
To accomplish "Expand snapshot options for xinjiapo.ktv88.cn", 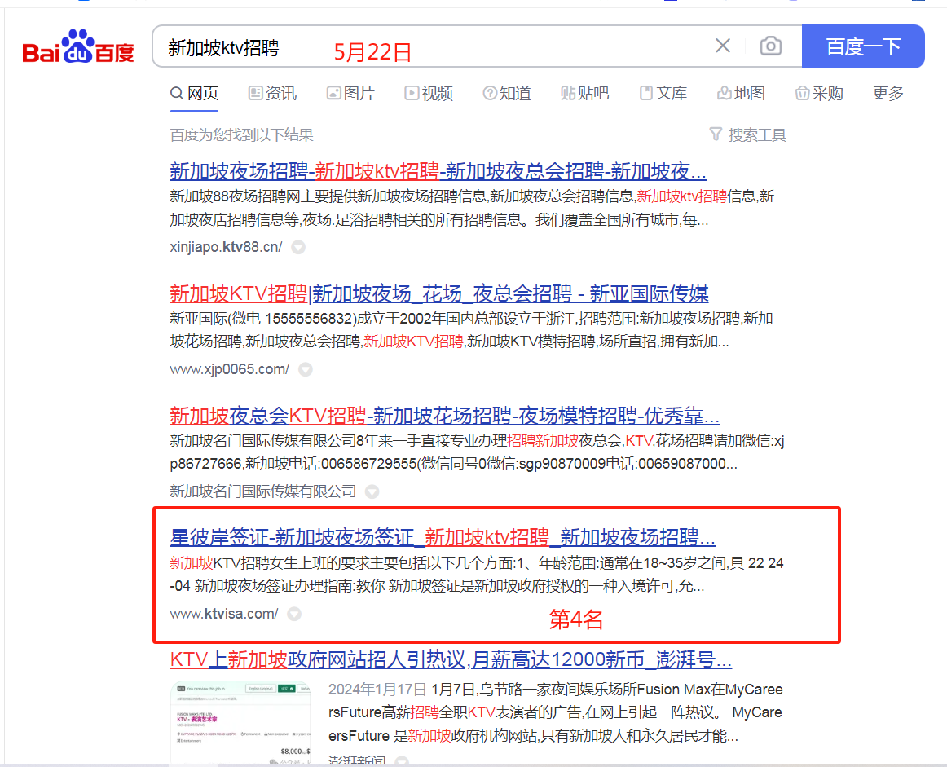I will 298,247.
